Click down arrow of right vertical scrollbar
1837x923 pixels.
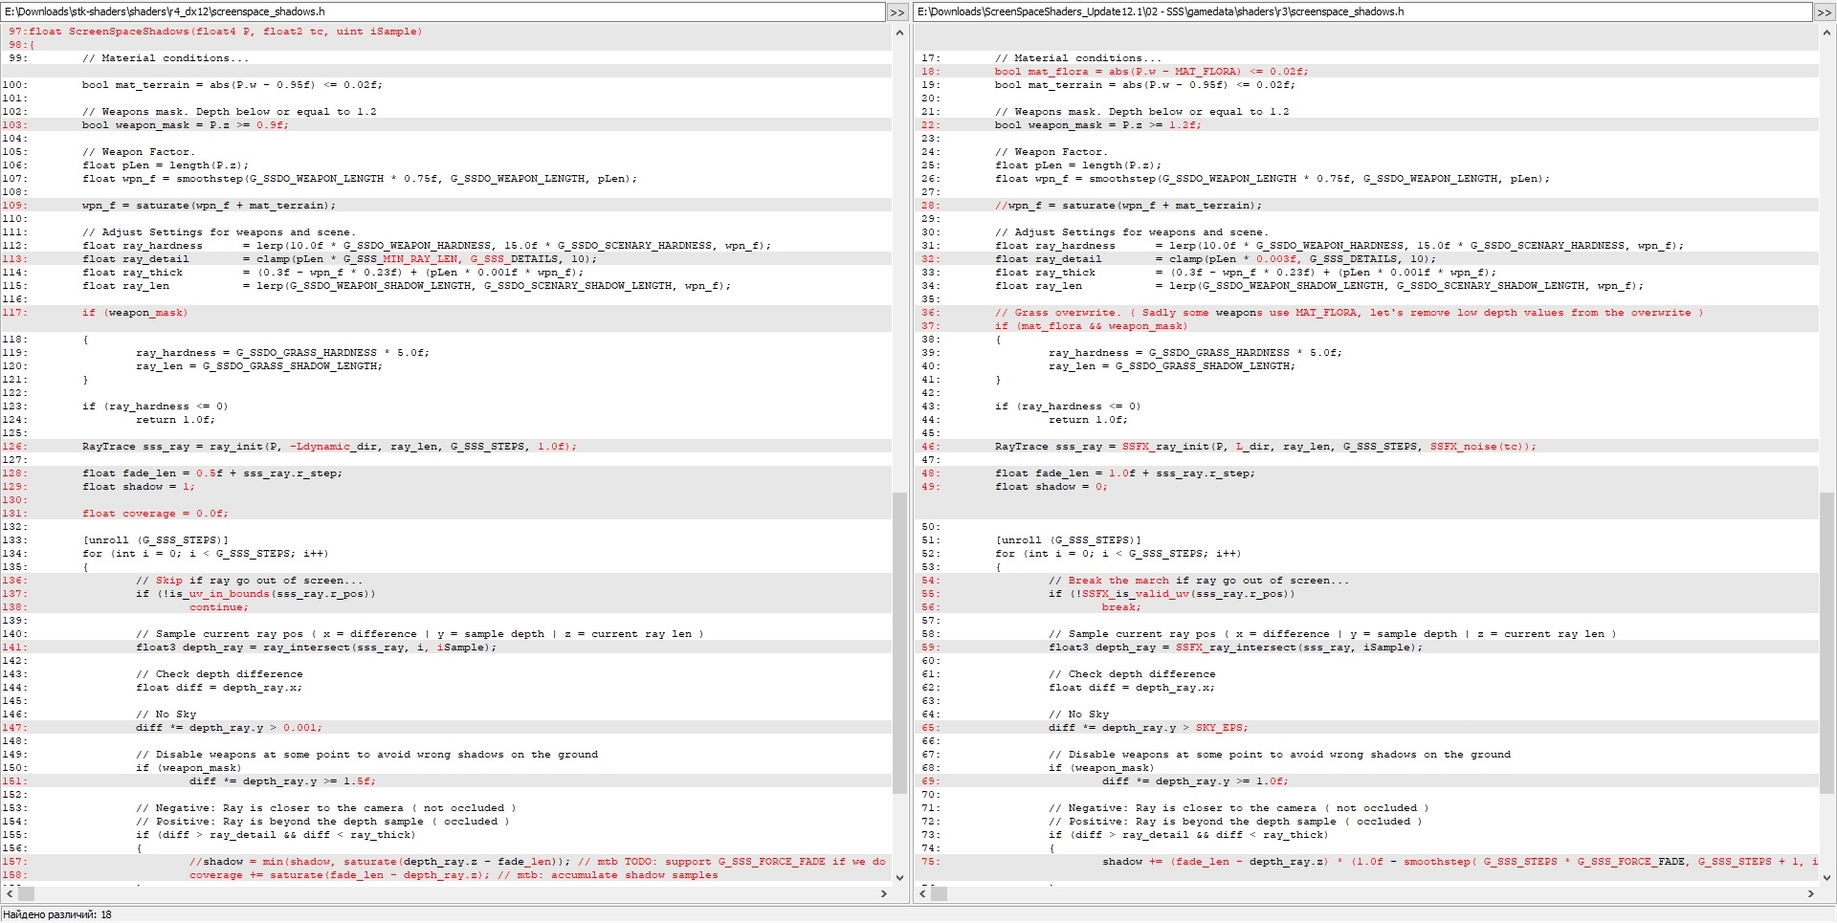1826,877
